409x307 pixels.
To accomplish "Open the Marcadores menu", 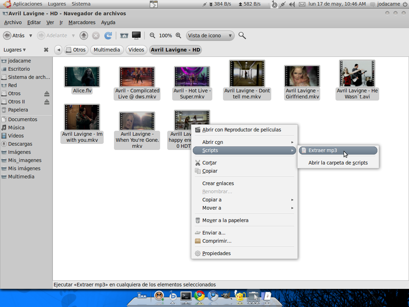I will [x=82, y=22].
